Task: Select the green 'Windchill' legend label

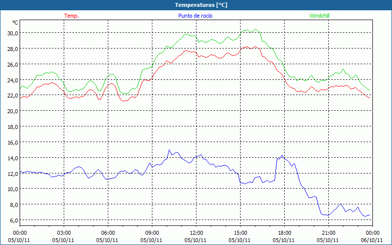Action: click(319, 16)
